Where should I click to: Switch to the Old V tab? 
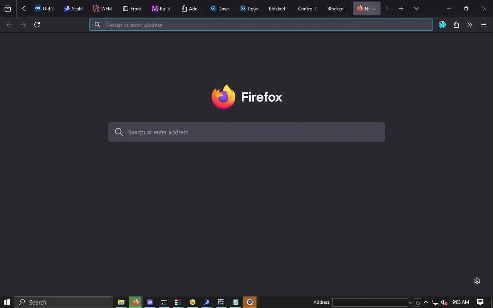tap(44, 8)
